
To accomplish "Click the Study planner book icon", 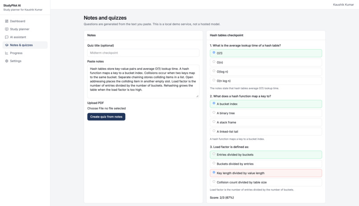I will 7,29.
